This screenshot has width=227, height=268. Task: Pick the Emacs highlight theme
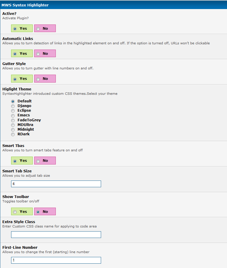13,115
